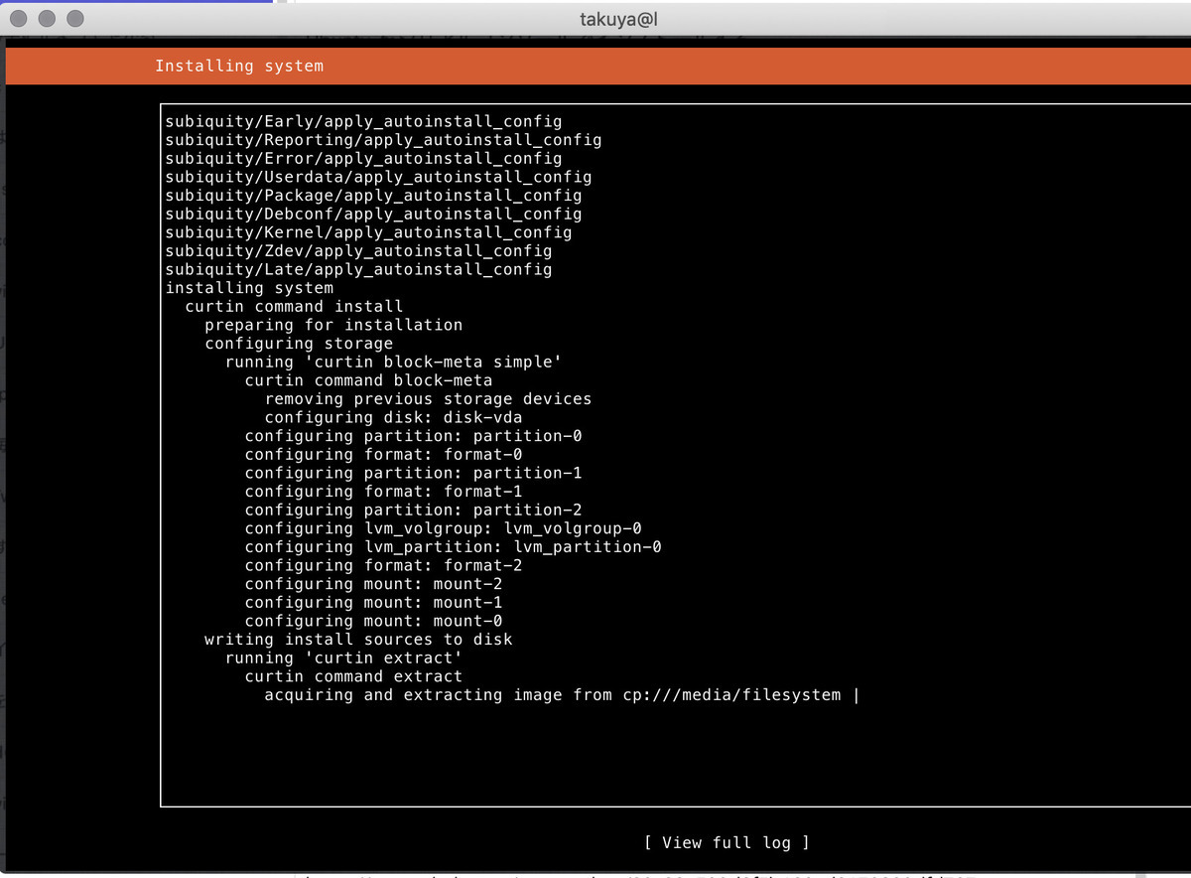Select the subiquity/Late/apply_autoinstall_config line
The height and width of the screenshot is (878, 1191).
click(x=358, y=269)
